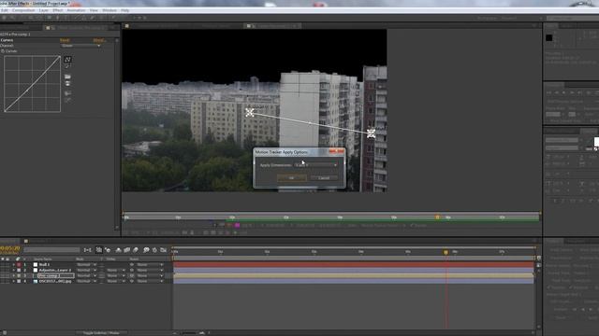Toggle the Draft 3D timeline icon
The width and height of the screenshot is (599, 336).
coord(108,250)
